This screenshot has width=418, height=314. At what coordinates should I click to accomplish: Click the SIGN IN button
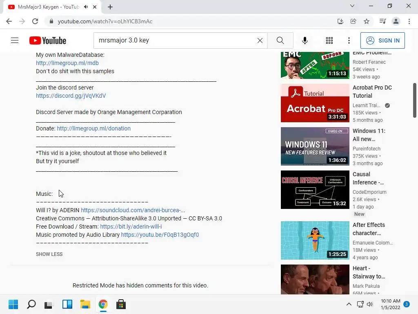[382, 40]
